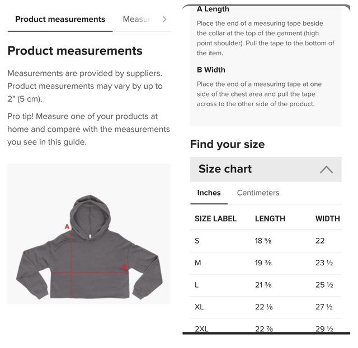Click the Find your size heading
Screen dimensions: 358x348
pos(227,144)
